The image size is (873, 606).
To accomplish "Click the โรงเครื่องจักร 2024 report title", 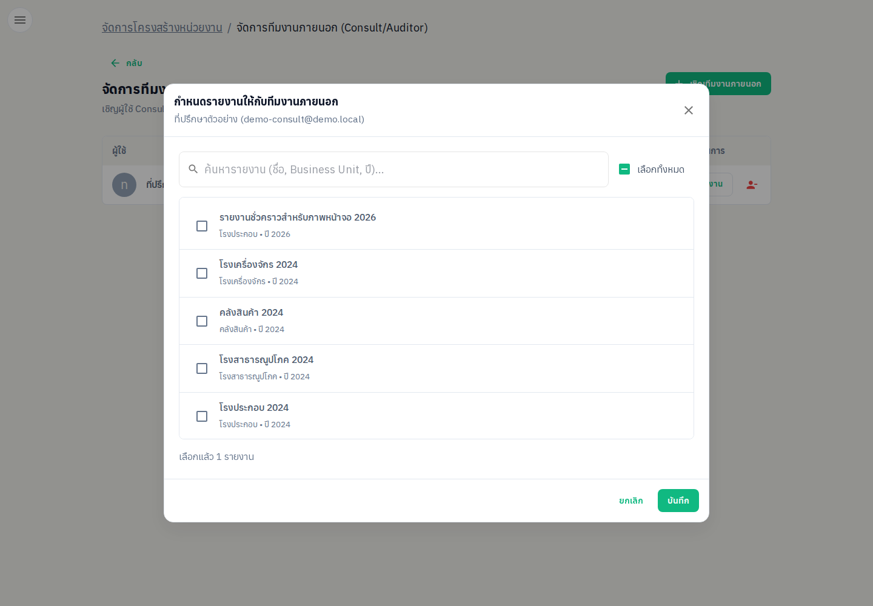I will click(259, 265).
